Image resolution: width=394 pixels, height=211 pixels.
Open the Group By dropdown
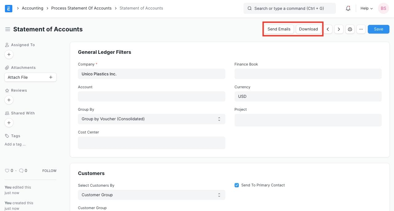tap(151, 119)
